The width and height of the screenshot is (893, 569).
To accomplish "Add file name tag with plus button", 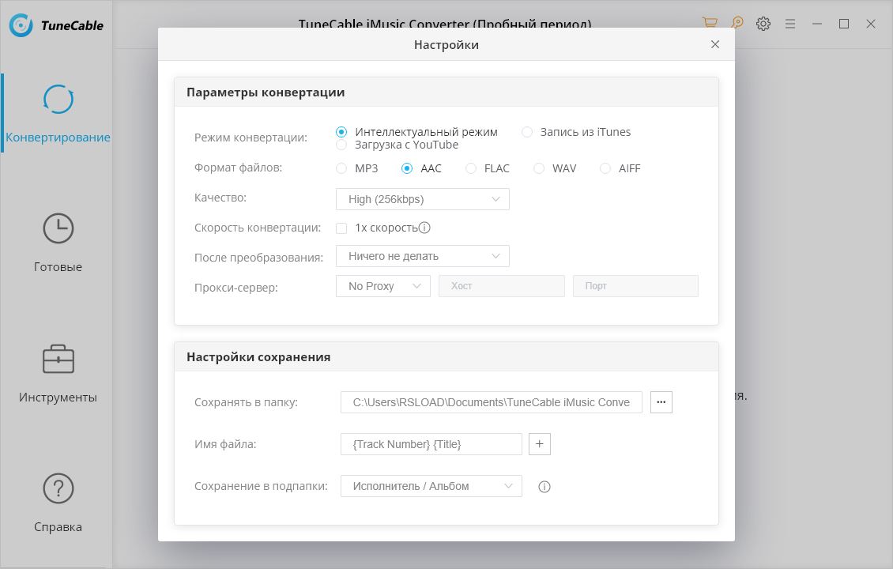I will [540, 444].
